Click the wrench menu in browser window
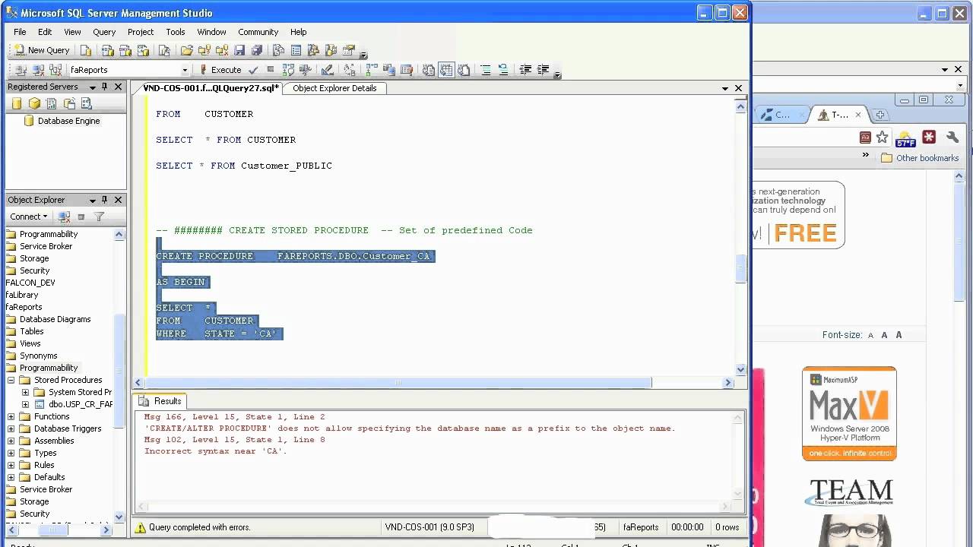Screen dimensions: 973x547 click(952, 137)
